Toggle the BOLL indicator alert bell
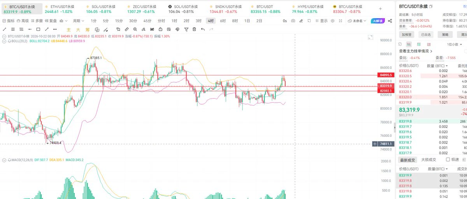The image size is (467, 199). point(9,41)
